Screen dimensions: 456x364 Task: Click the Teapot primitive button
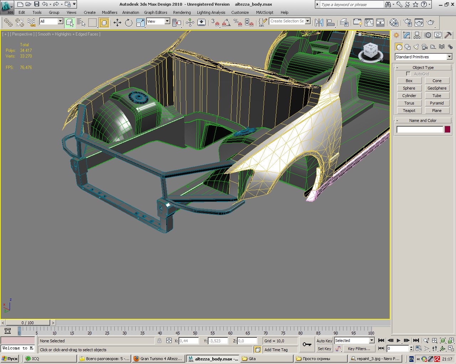(x=409, y=111)
